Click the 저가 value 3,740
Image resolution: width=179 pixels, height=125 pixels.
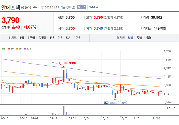click(x=98, y=28)
